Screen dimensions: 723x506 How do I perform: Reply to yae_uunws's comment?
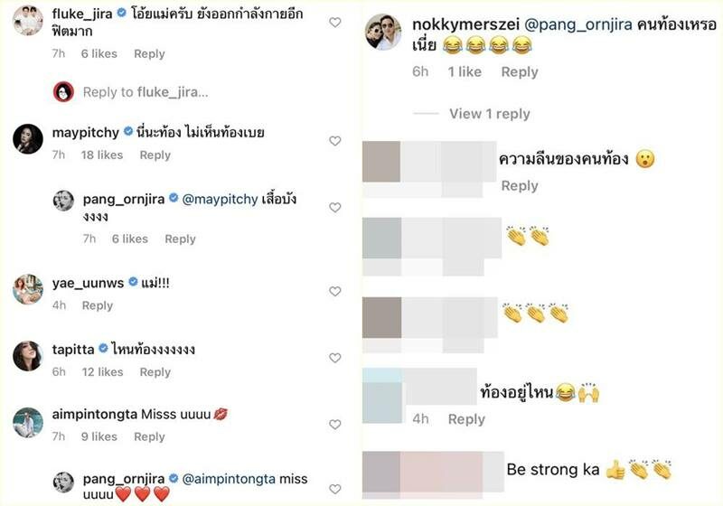point(98,305)
